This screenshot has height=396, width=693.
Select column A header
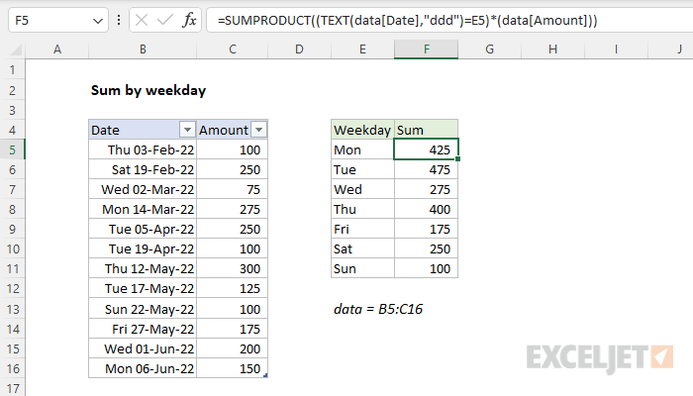click(x=57, y=49)
